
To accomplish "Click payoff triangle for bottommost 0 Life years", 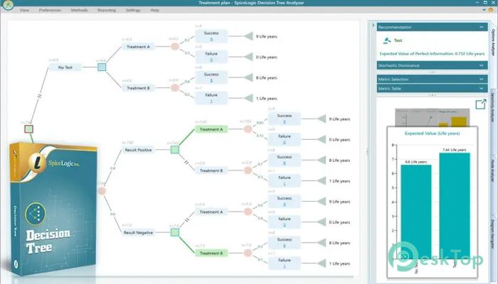I will point(322,222).
